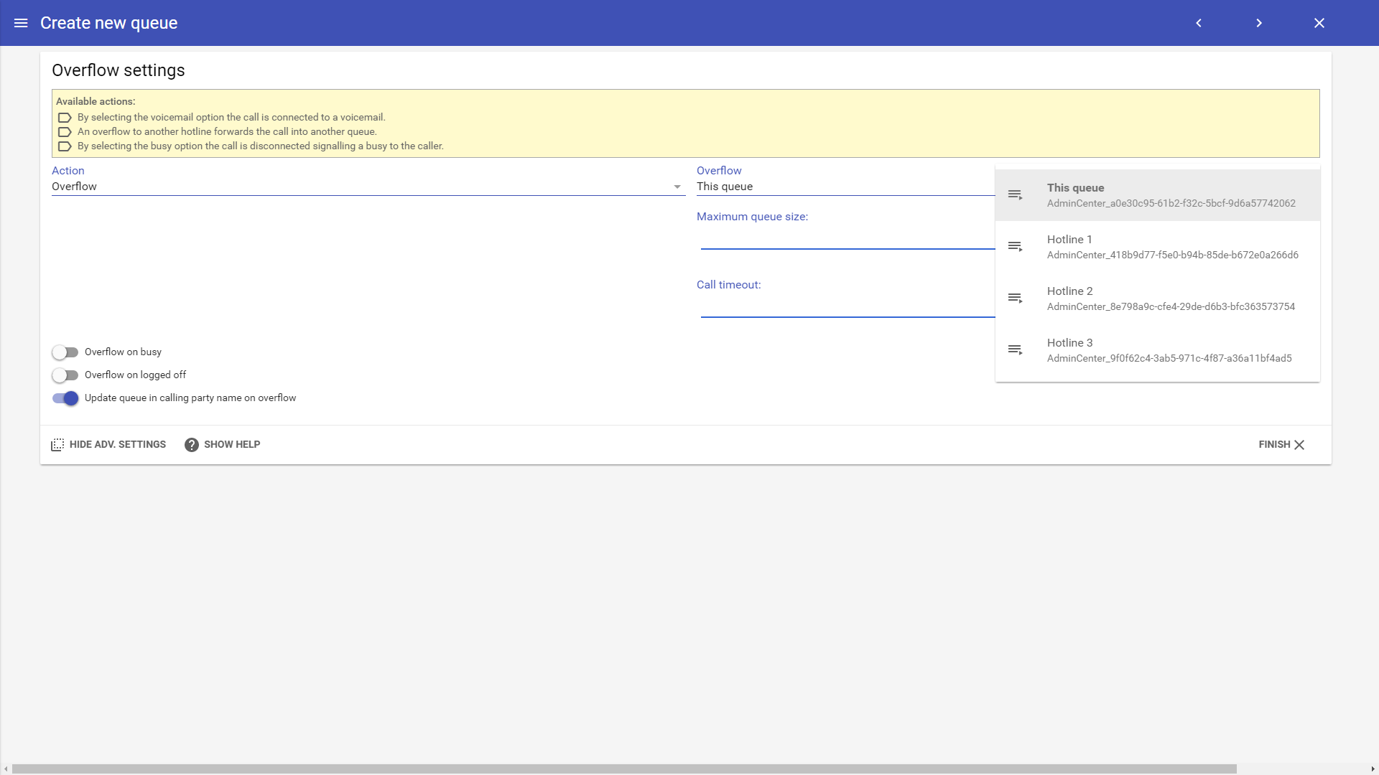Go to previous wizard step arrow
Screen dimensions: 1379x775
1199,23
